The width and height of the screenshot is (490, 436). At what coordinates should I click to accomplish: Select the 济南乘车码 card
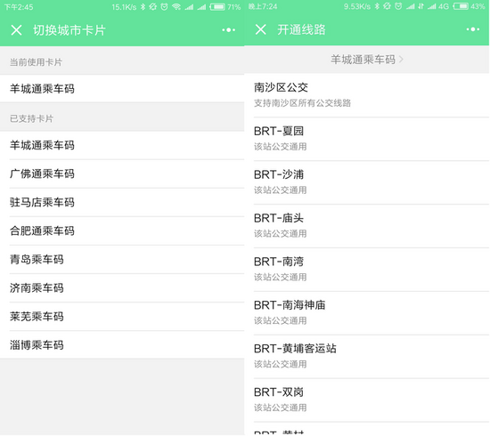point(122,288)
